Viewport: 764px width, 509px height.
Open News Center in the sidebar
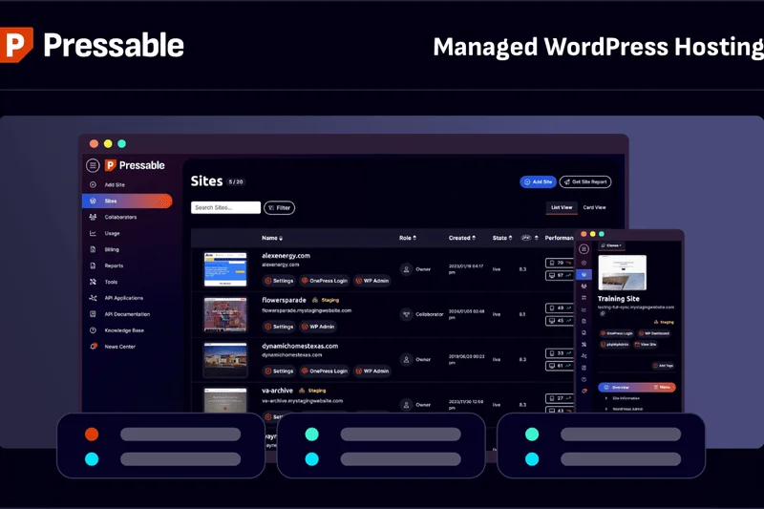point(119,347)
